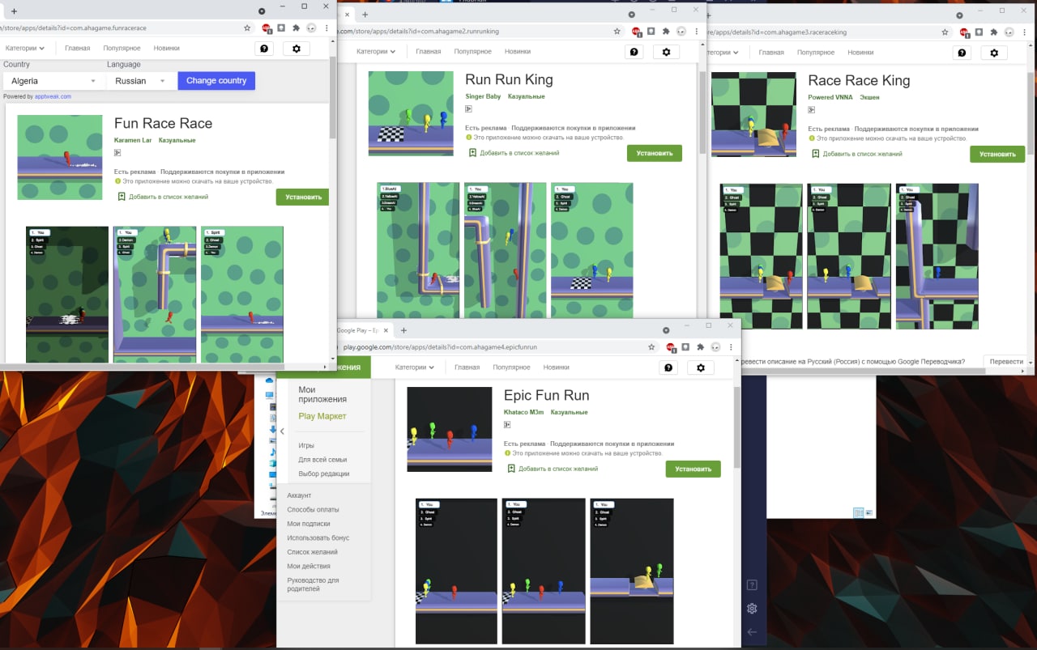This screenshot has width=1037, height=650.
Task: Open new tab in Epic Fun Run window
Action: tap(403, 330)
